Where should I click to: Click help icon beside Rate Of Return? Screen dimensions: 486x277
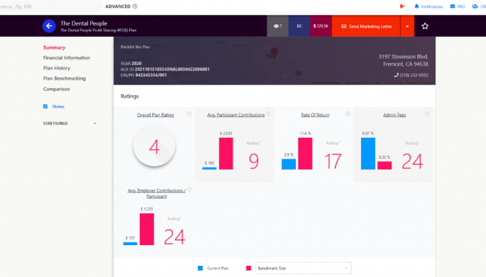[x=346, y=114]
